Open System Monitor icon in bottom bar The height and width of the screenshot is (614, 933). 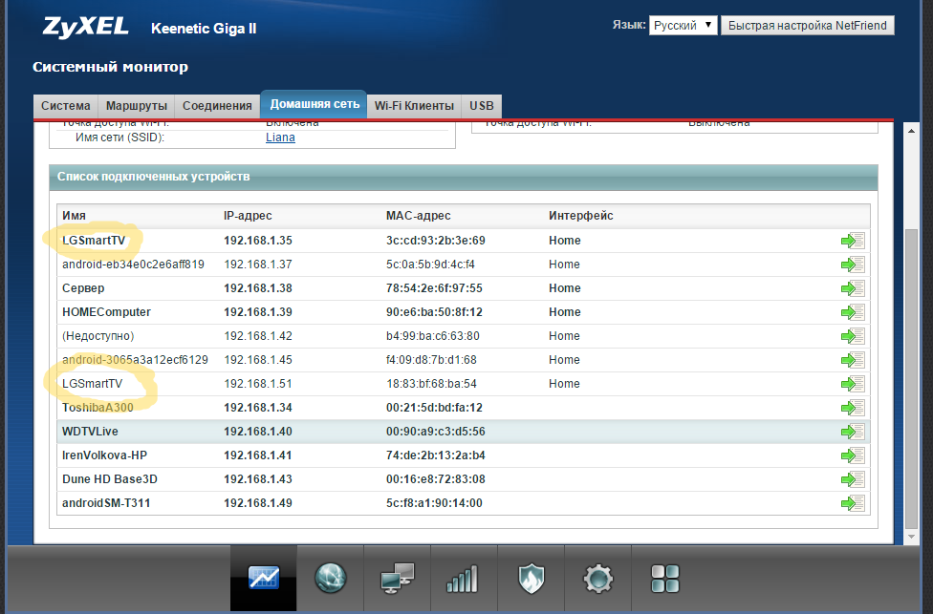(x=263, y=578)
